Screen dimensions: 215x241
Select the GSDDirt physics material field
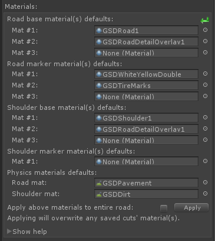[146, 194]
